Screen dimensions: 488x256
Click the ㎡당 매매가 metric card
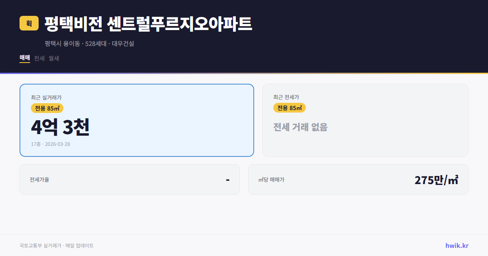tap(358, 179)
